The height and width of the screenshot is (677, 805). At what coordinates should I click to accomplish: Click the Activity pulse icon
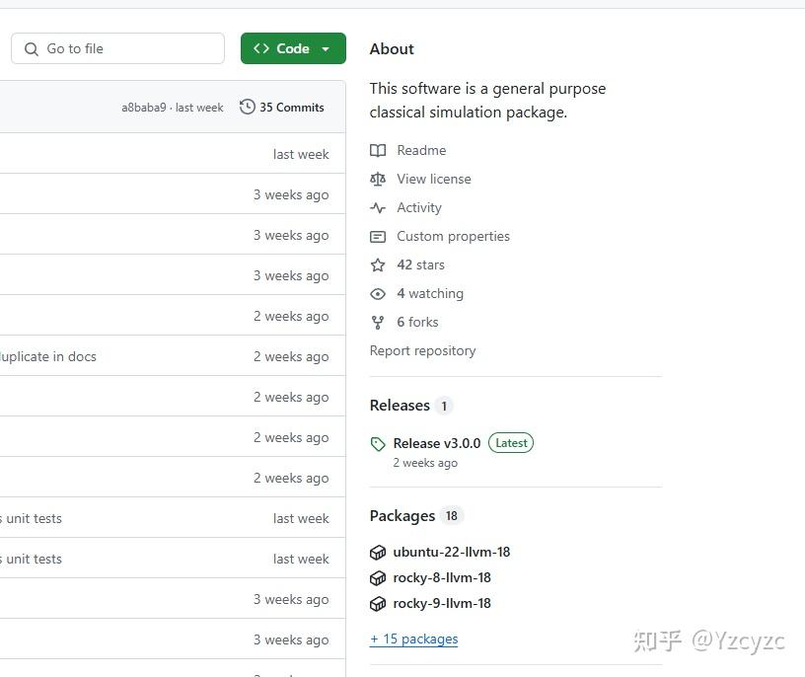click(378, 207)
